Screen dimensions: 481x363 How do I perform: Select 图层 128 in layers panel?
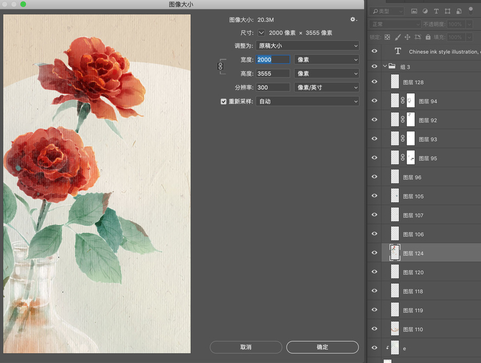click(x=431, y=82)
